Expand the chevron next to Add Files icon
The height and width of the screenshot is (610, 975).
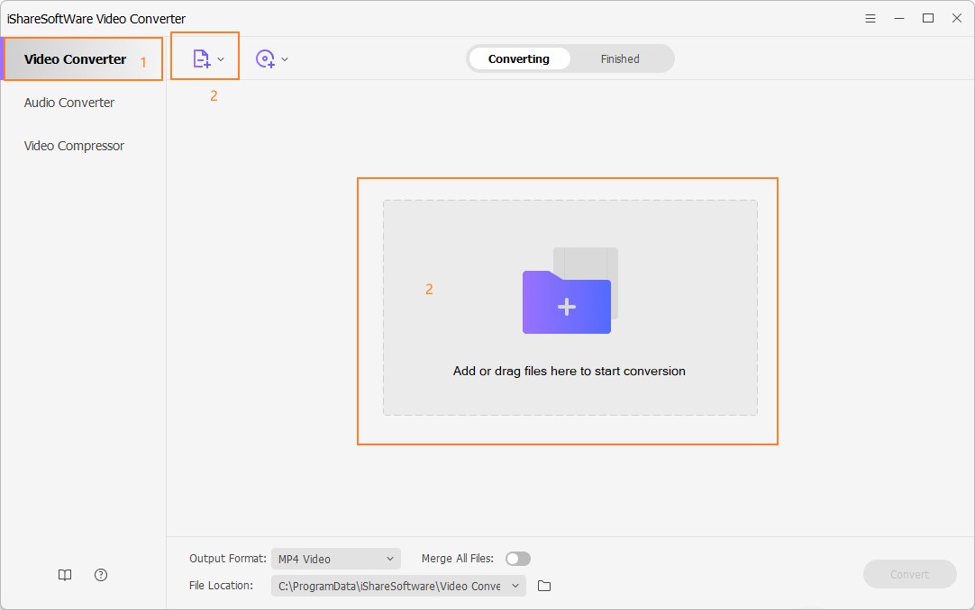coord(219,58)
